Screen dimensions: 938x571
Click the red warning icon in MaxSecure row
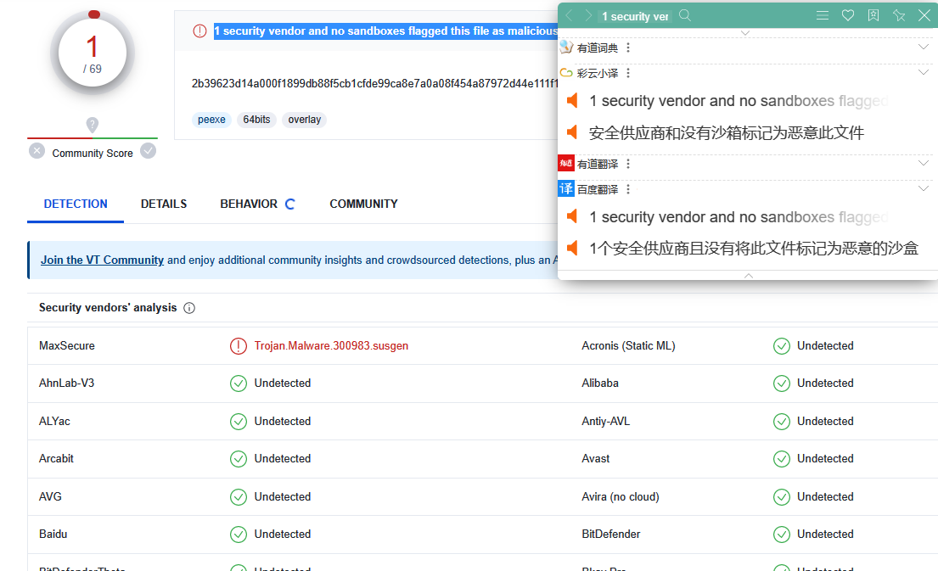pyautogui.click(x=238, y=345)
